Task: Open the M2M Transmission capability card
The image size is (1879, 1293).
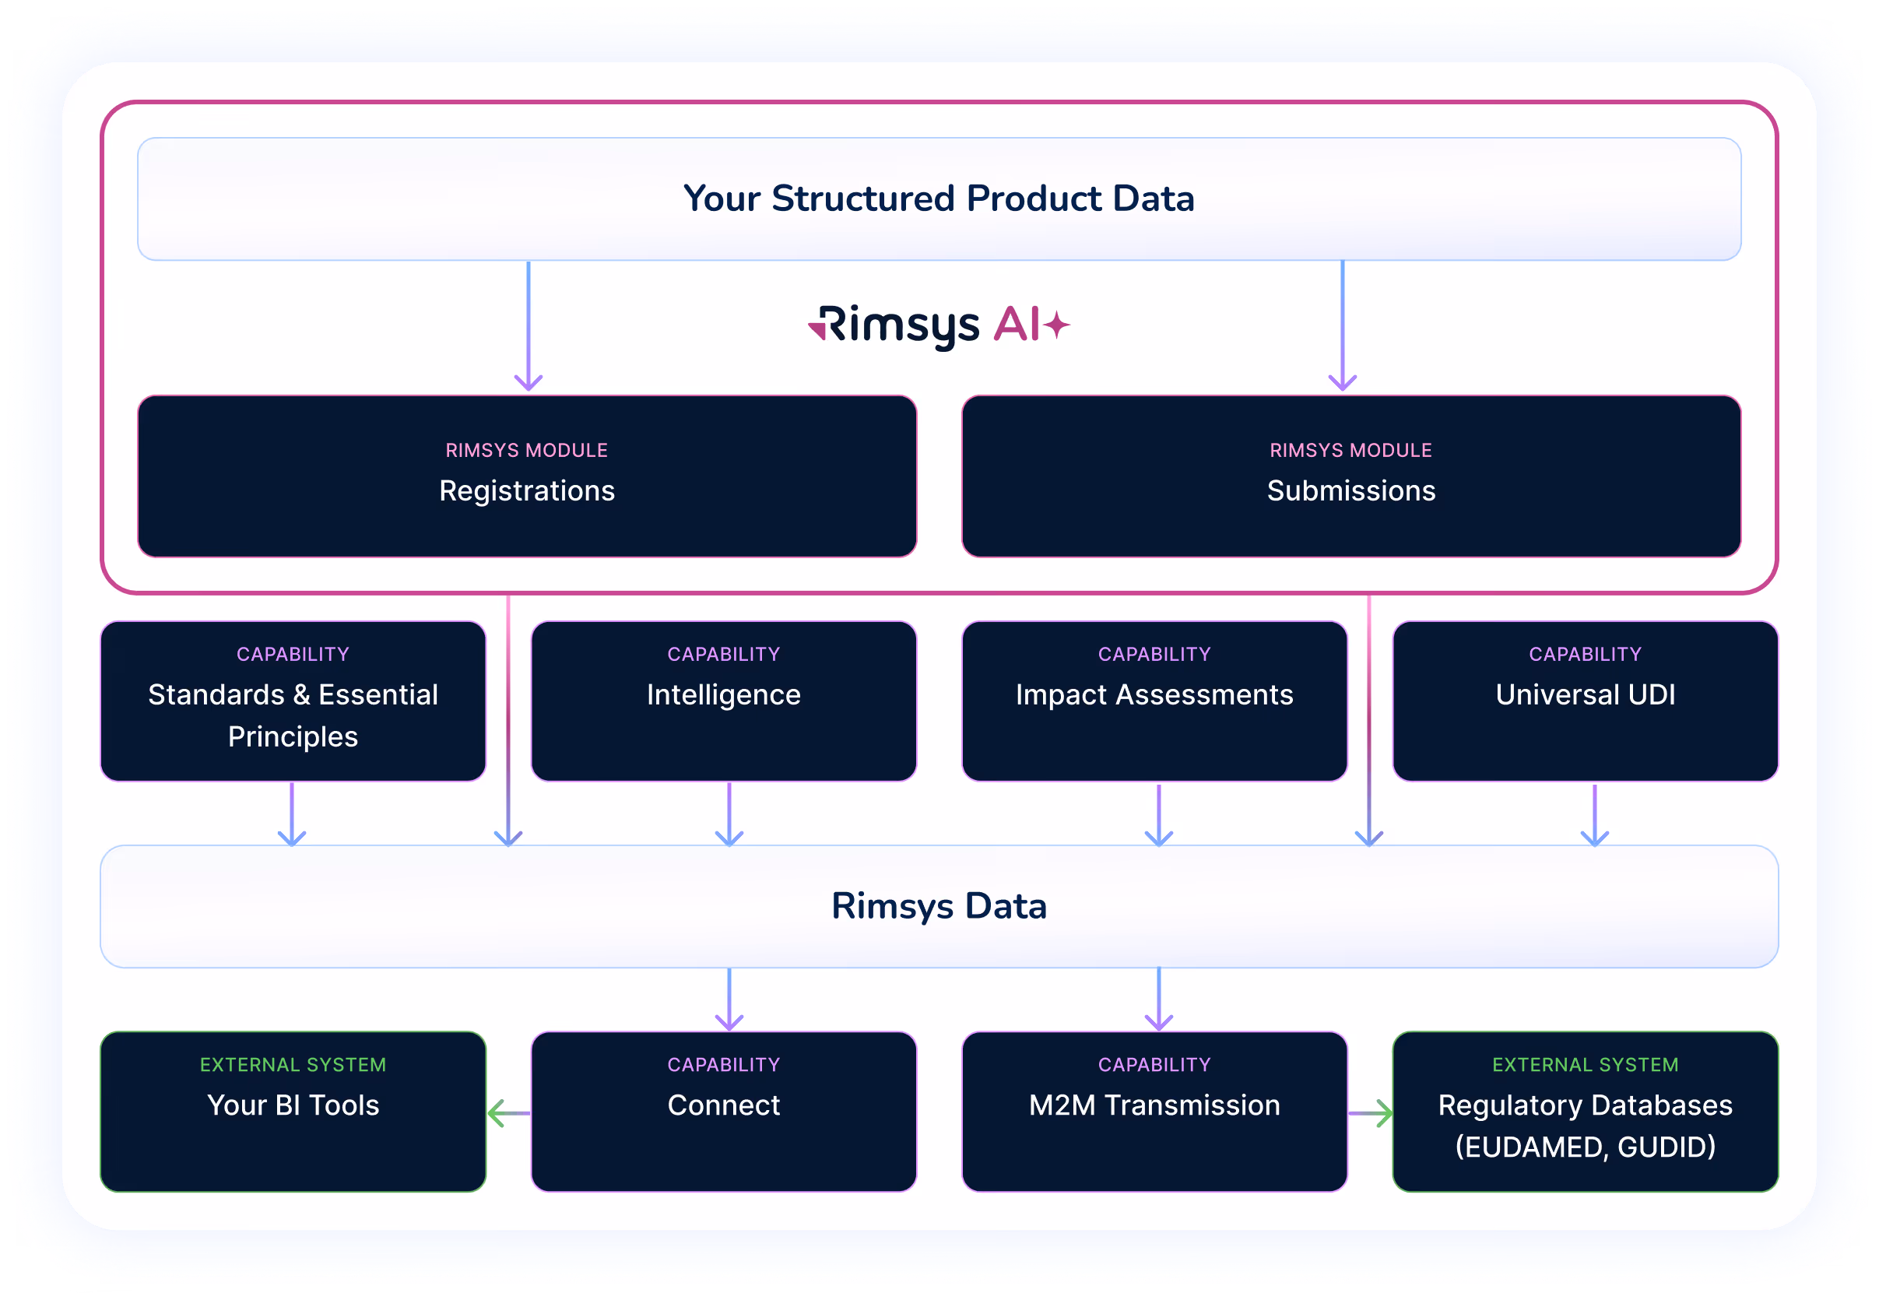Action: coord(1154,1111)
